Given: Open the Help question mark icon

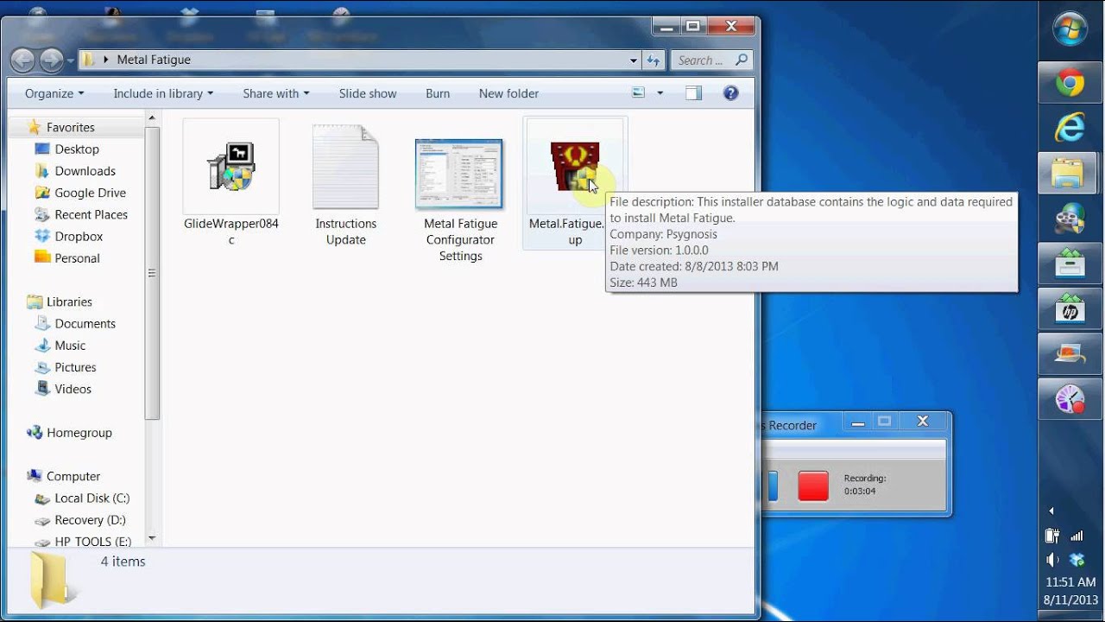Looking at the screenshot, I should [731, 93].
